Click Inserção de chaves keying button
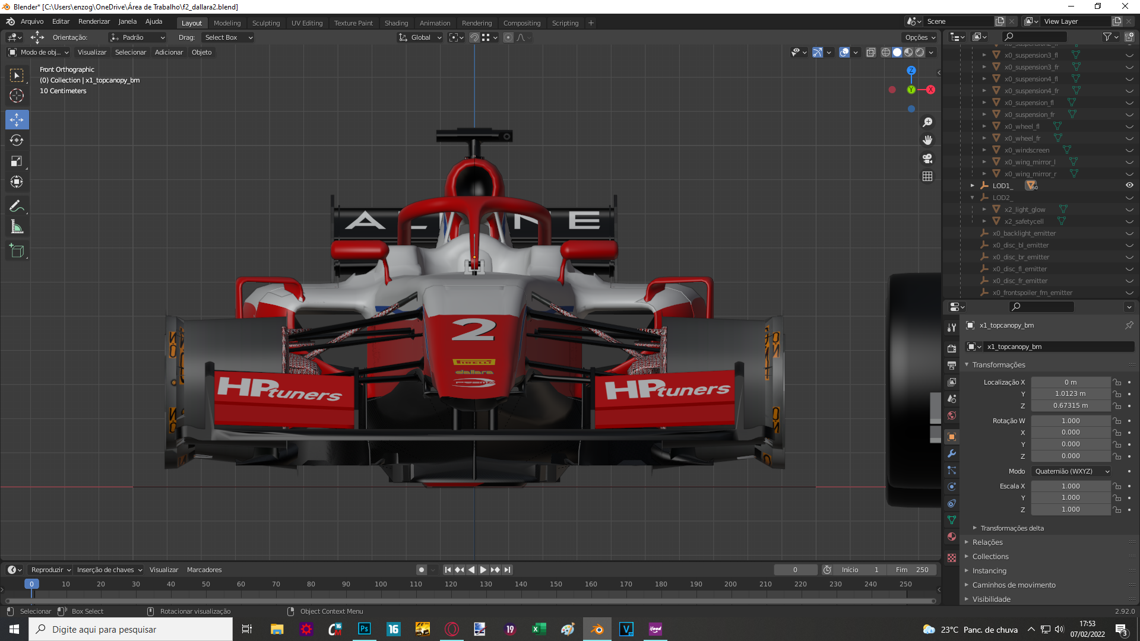The image size is (1140, 641). [110, 570]
